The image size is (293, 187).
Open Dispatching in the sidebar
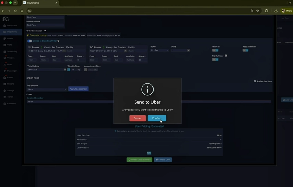tap(11, 32)
